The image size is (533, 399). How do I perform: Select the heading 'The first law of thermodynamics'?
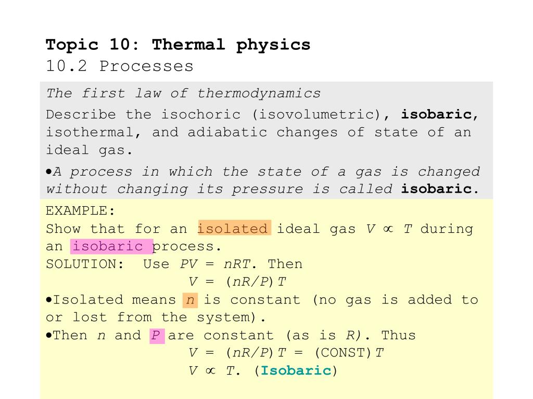[184, 93]
